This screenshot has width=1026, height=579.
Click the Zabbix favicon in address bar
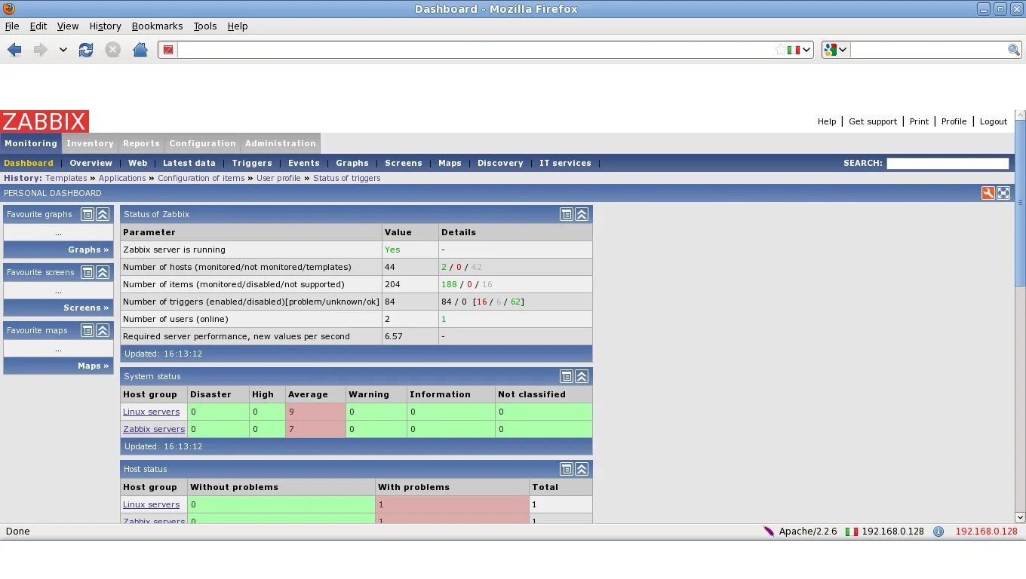pos(168,50)
